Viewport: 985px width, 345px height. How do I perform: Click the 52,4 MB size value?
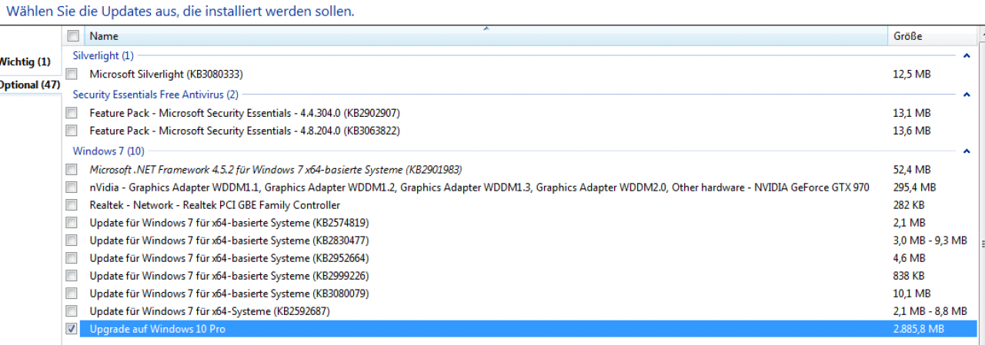tap(912, 170)
